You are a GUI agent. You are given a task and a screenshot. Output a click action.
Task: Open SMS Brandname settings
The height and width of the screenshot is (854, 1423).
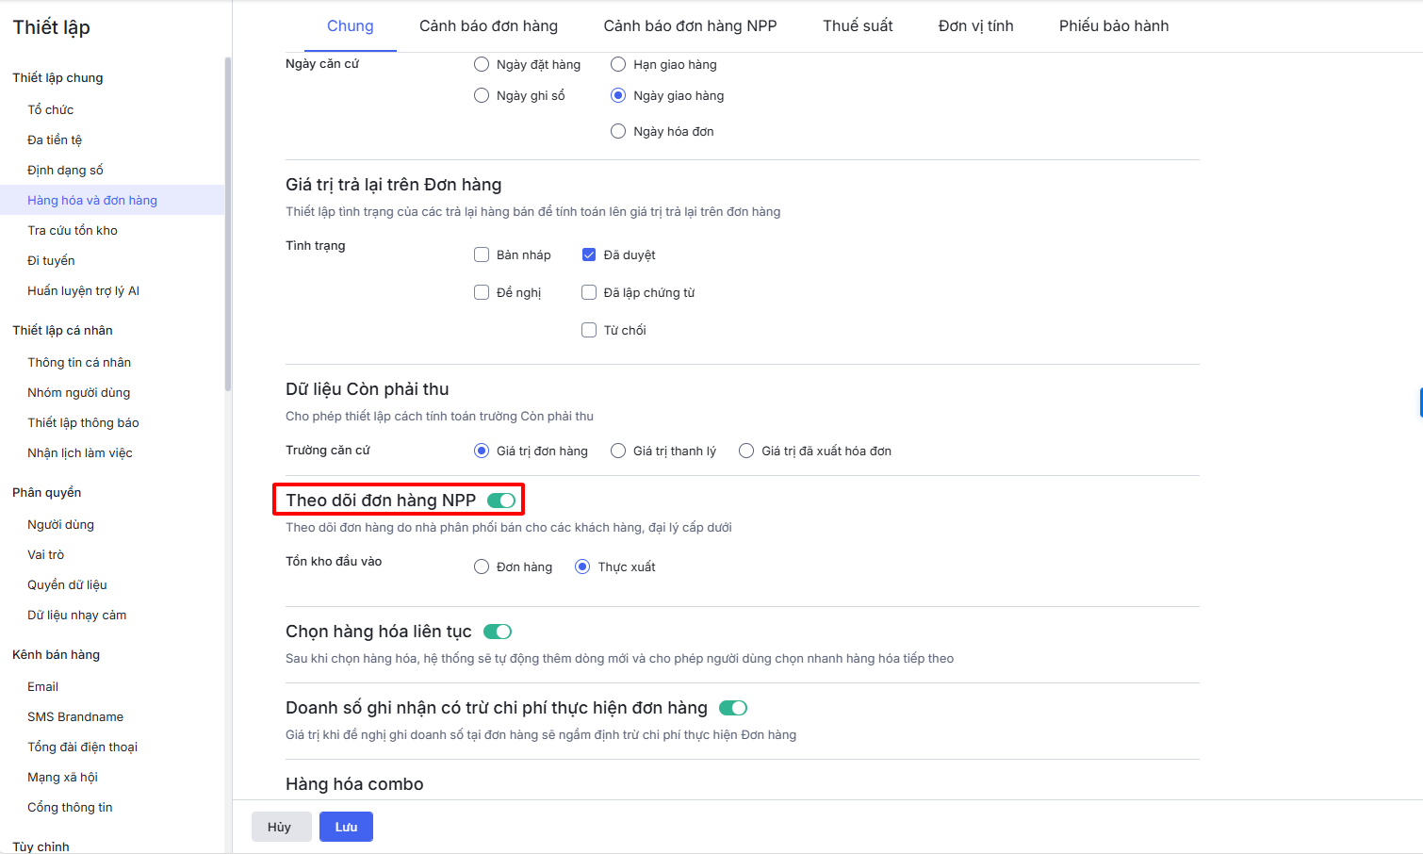click(x=75, y=716)
